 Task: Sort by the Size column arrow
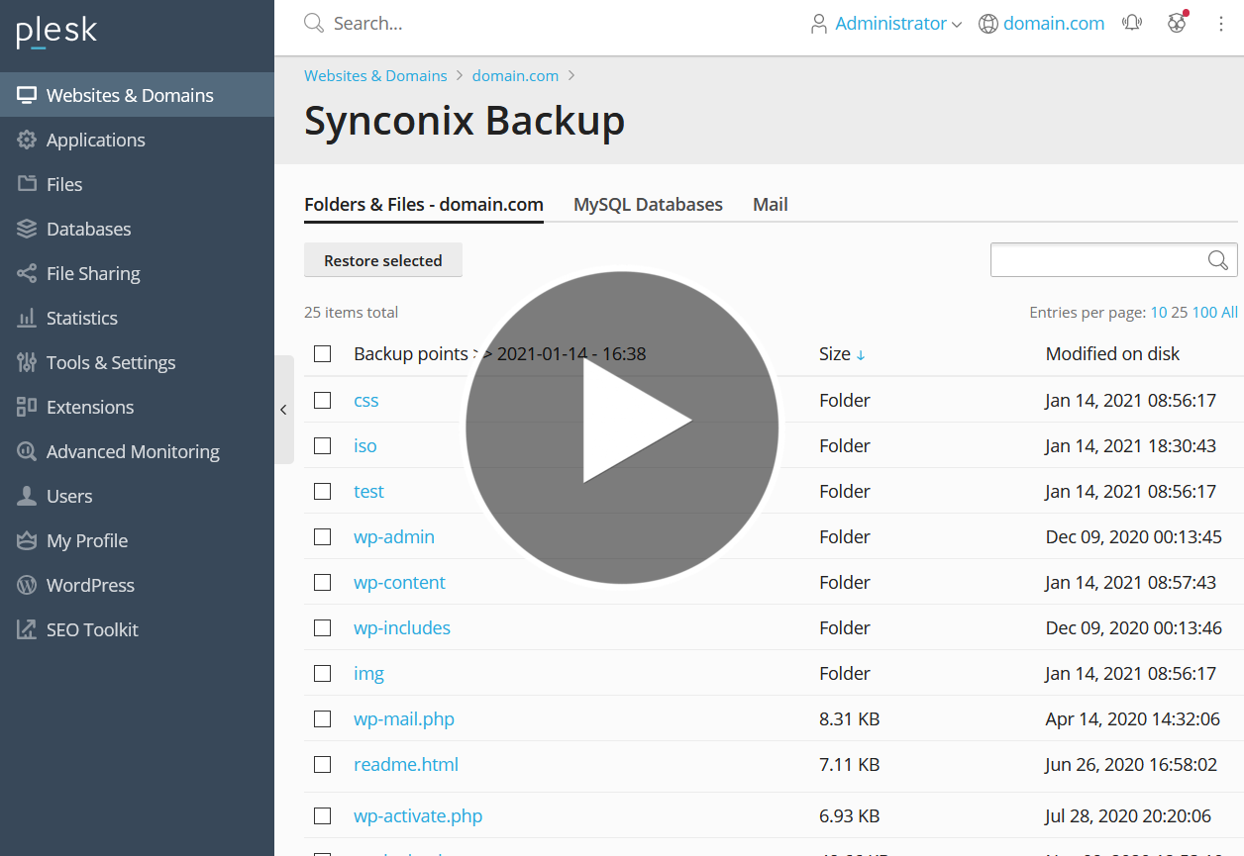pyautogui.click(x=861, y=355)
